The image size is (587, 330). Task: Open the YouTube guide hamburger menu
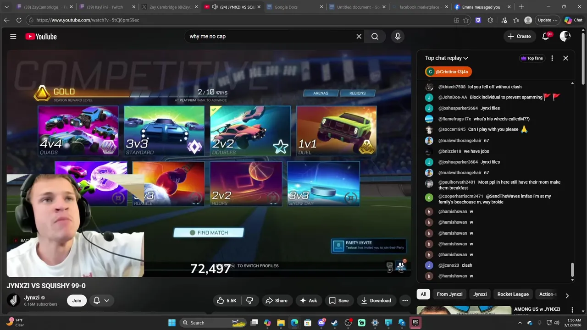point(13,36)
